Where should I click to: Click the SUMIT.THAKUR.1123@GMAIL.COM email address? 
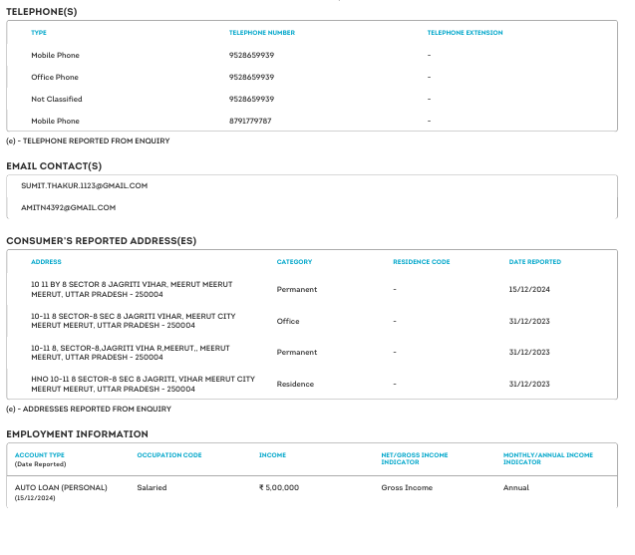click(84, 185)
